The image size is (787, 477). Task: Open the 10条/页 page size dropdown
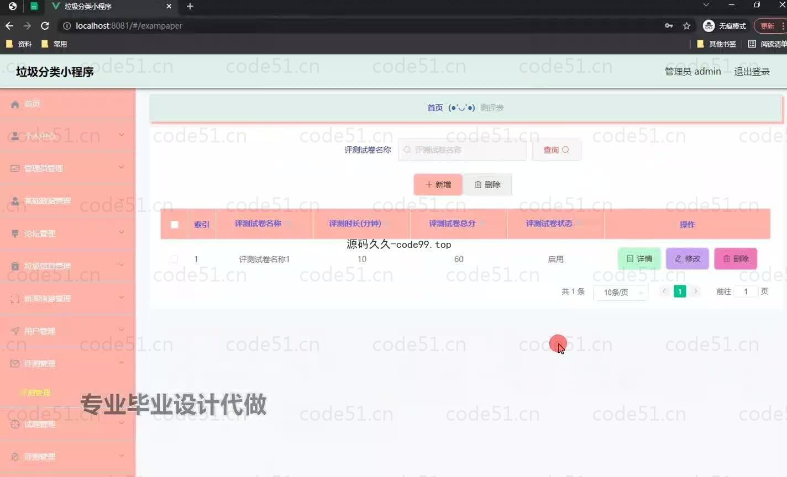[620, 292]
